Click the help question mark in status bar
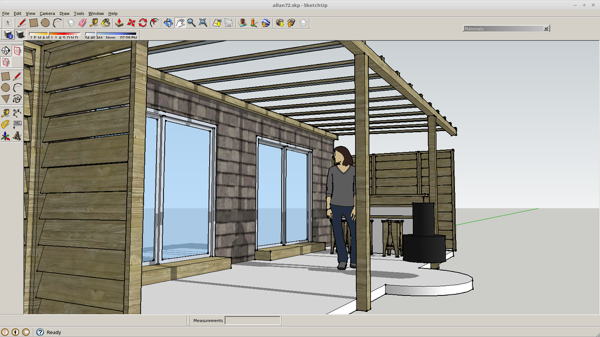Screen dimensions: 600x337 (40, 332)
